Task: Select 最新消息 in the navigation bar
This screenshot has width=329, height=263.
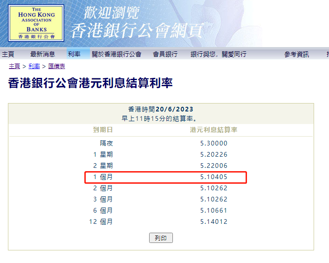Action: pos(42,54)
